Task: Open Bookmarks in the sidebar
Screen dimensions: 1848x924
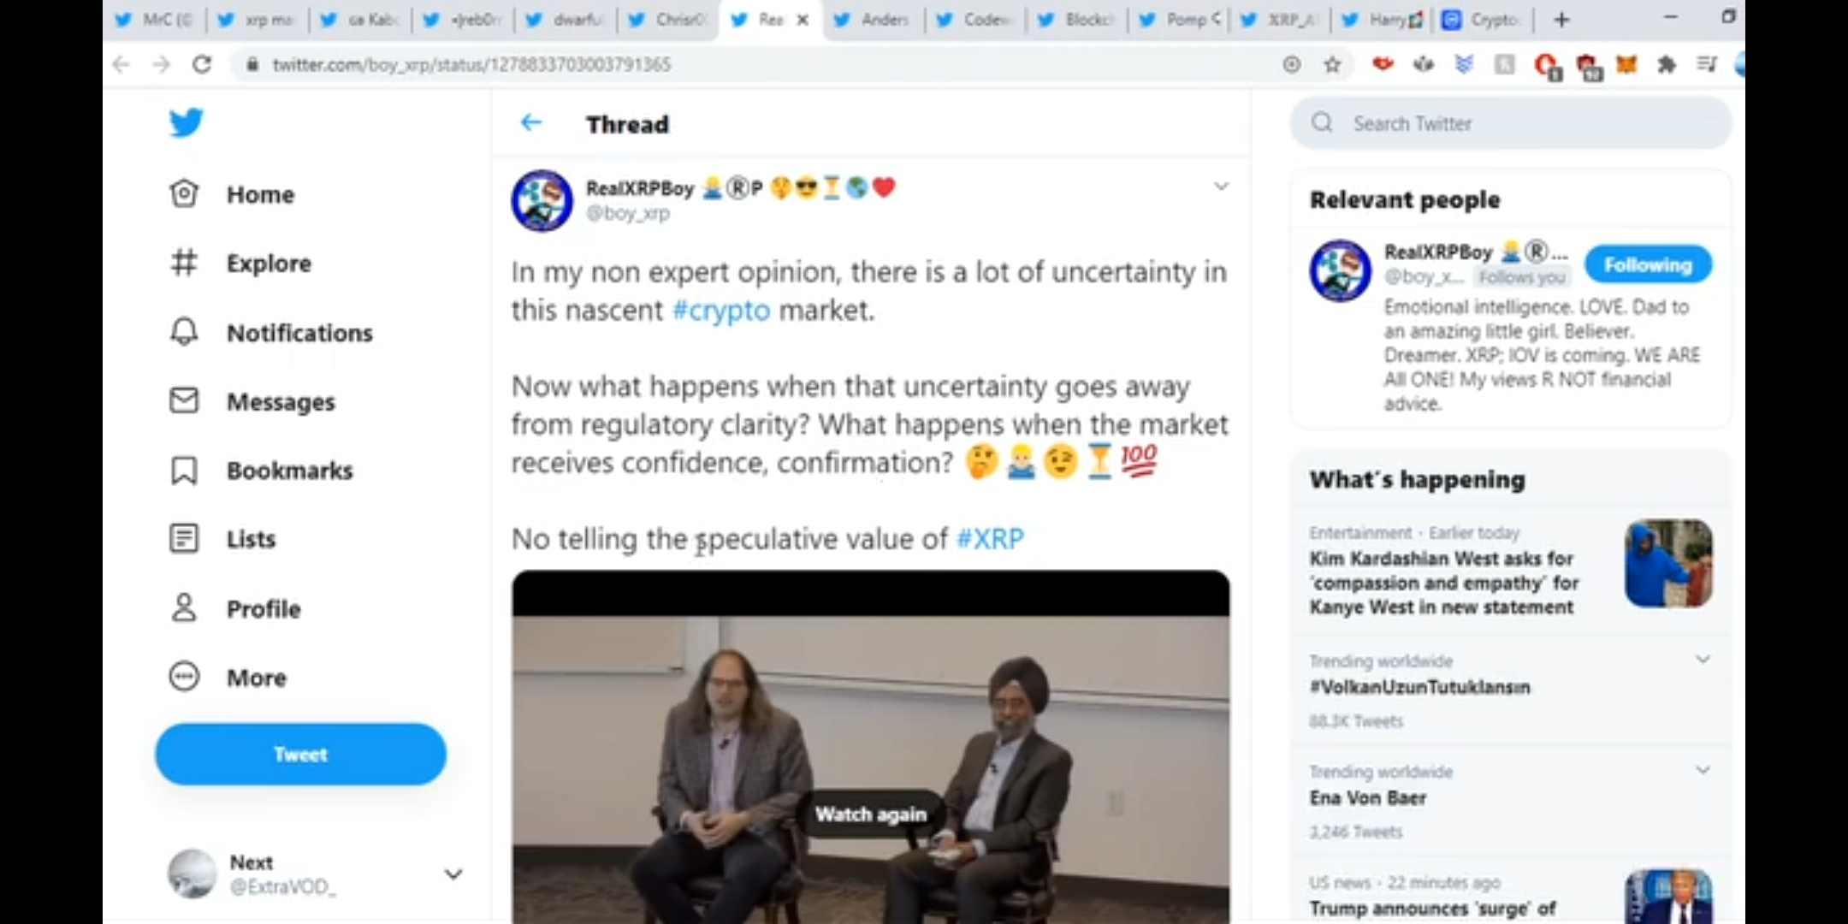Action: coord(261,471)
